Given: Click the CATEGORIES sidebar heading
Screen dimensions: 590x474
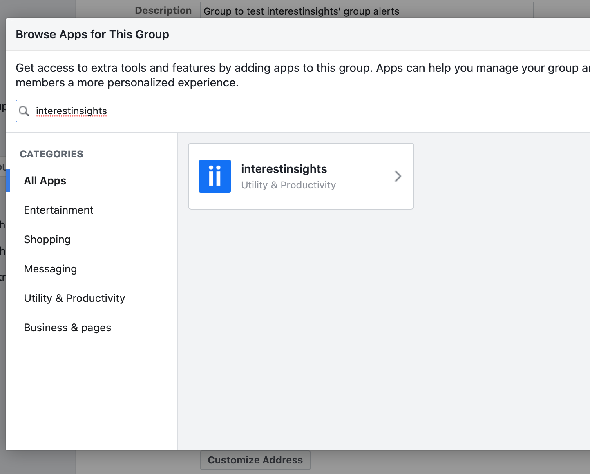Looking at the screenshot, I should [51, 154].
